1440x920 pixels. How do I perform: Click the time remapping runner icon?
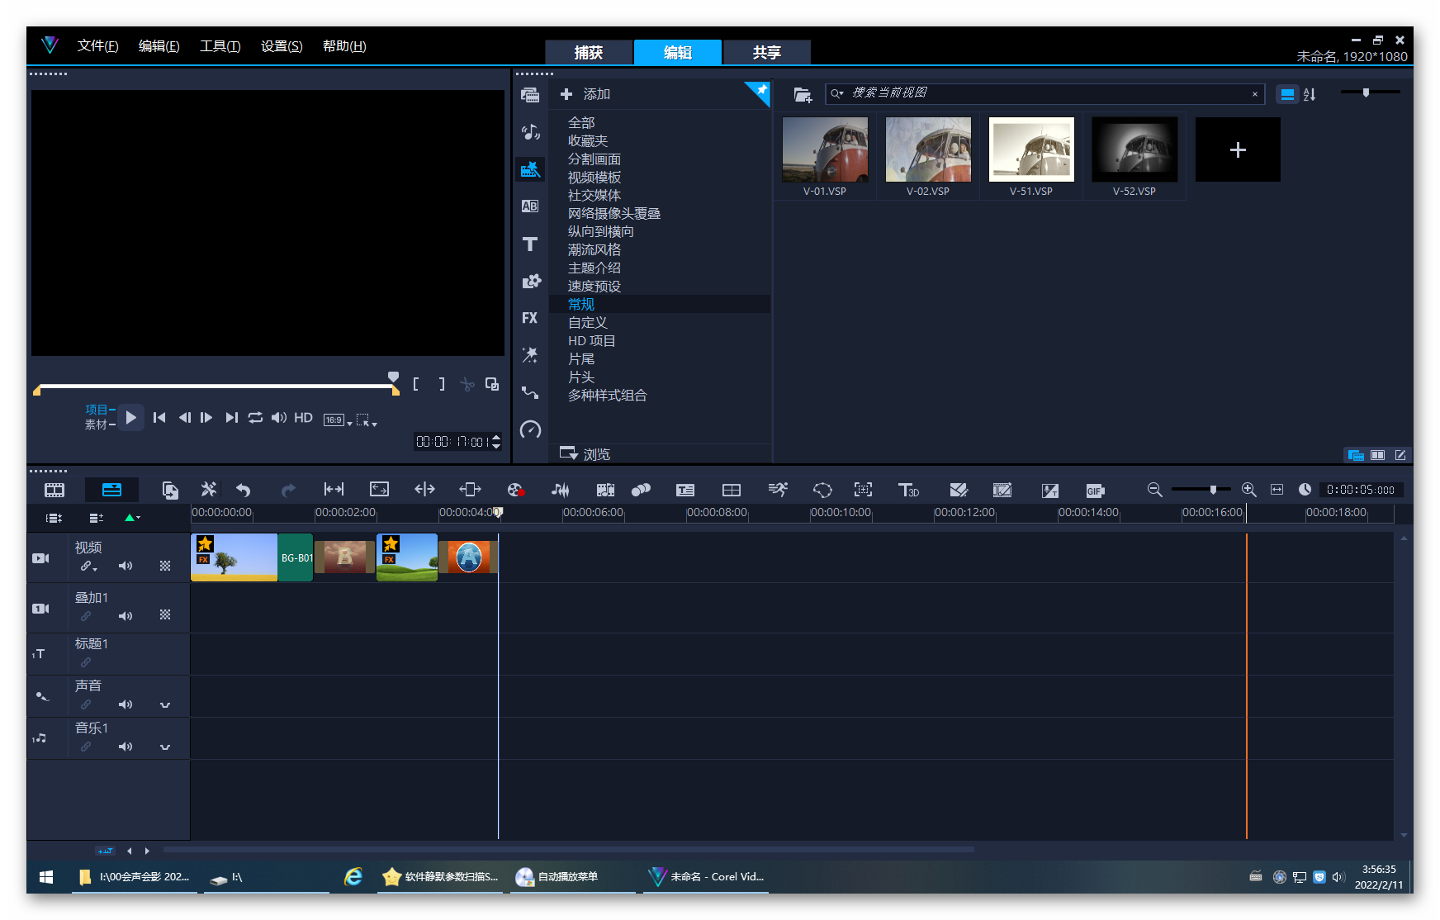click(x=778, y=490)
